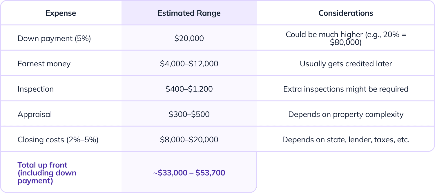Click the $20,000 down payment amount
This screenshot has width=435, height=193.
click(189, 38)
